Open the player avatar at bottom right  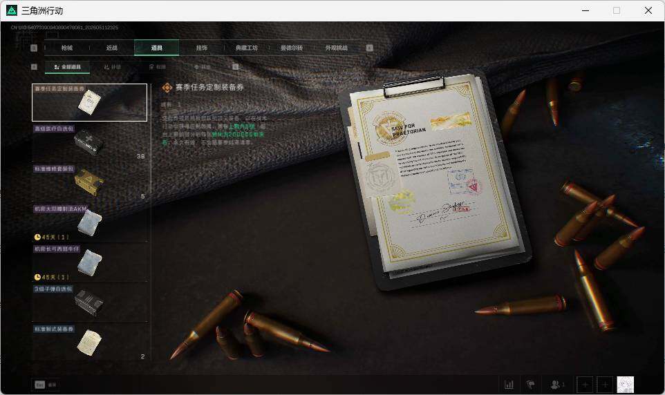coord(625,385)
